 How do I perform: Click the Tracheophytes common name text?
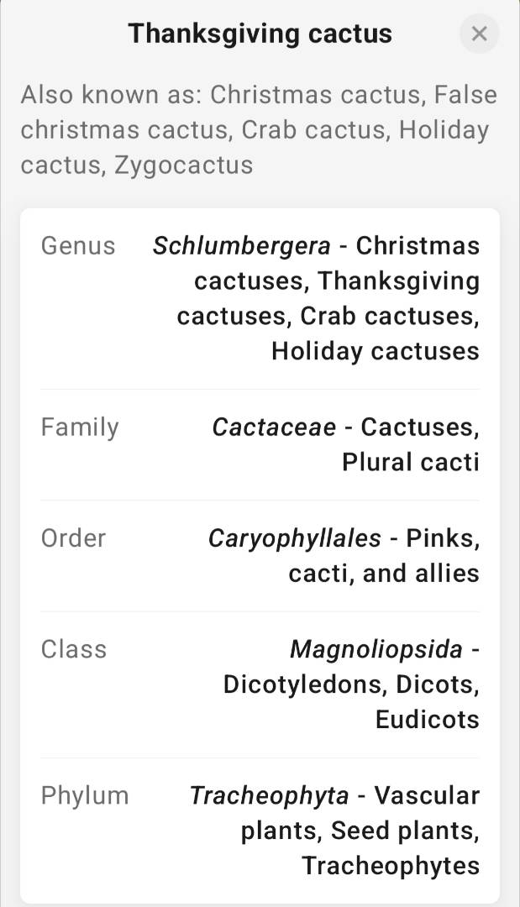tap(391, 865)
